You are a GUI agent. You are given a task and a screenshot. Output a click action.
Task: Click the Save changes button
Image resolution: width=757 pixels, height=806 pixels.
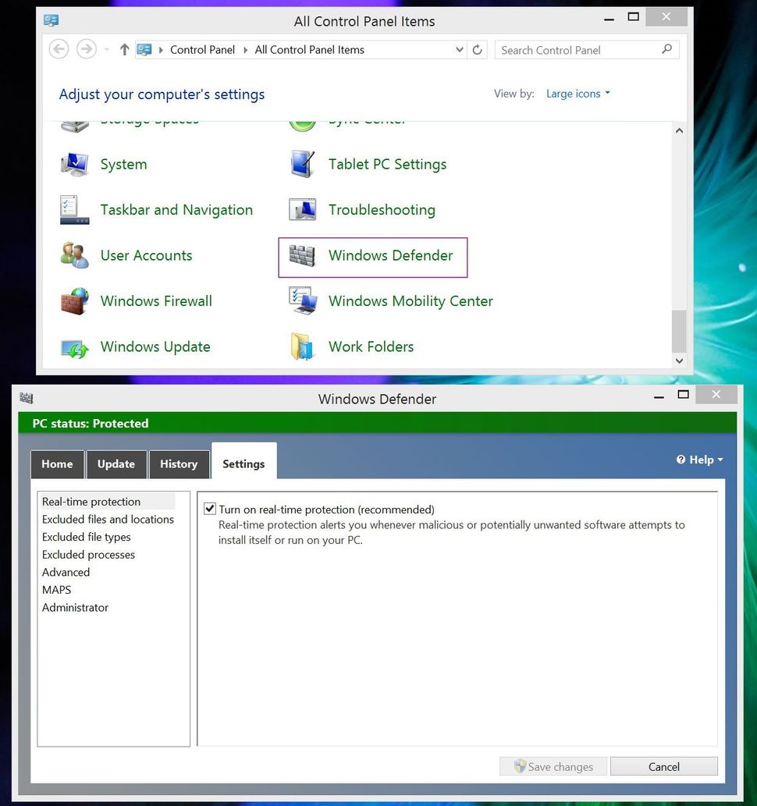tap(553, 766)
